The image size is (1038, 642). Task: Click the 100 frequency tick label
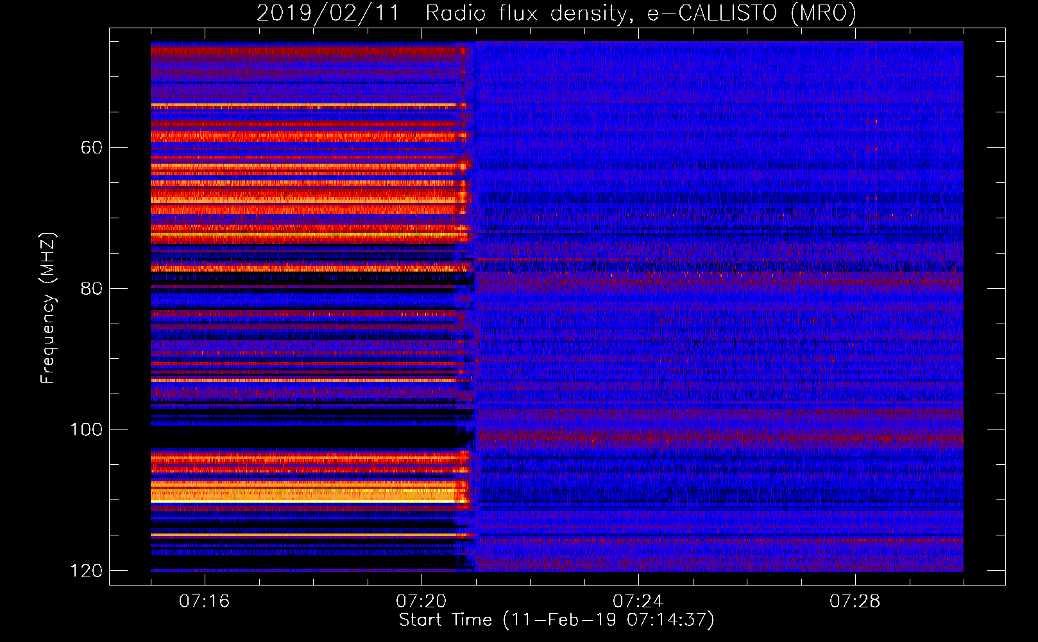[x=87, y=429]
